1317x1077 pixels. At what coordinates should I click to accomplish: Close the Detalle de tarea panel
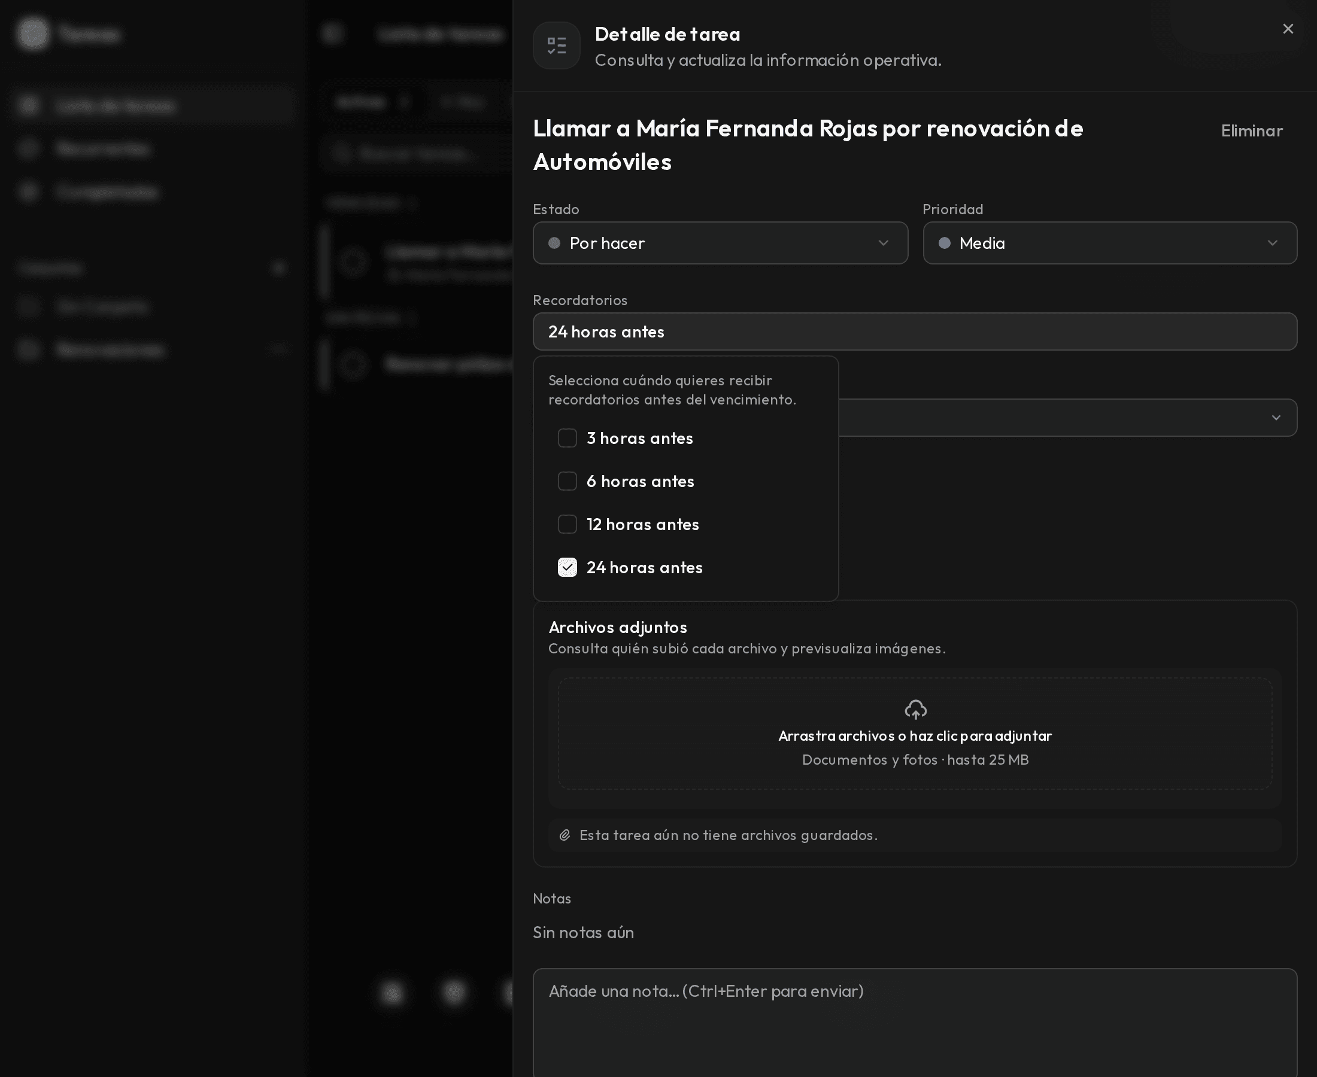click(x=1288, y=29)
